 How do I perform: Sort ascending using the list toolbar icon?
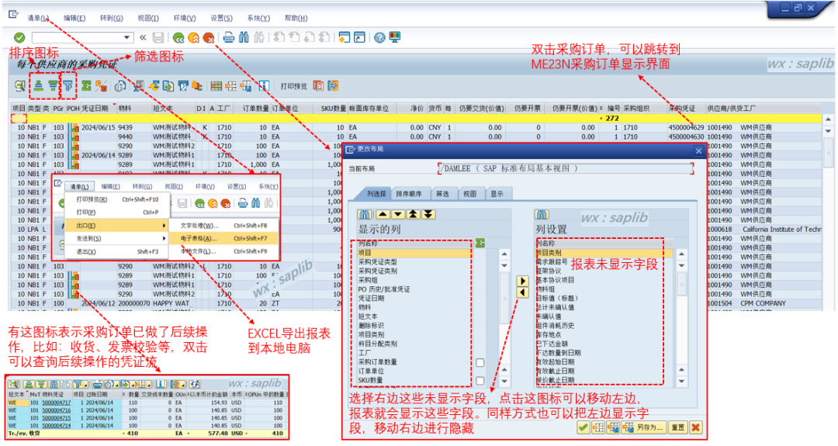39,85
